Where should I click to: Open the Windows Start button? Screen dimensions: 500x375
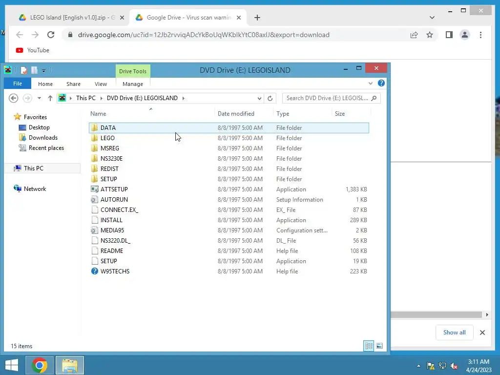[12, 365]
